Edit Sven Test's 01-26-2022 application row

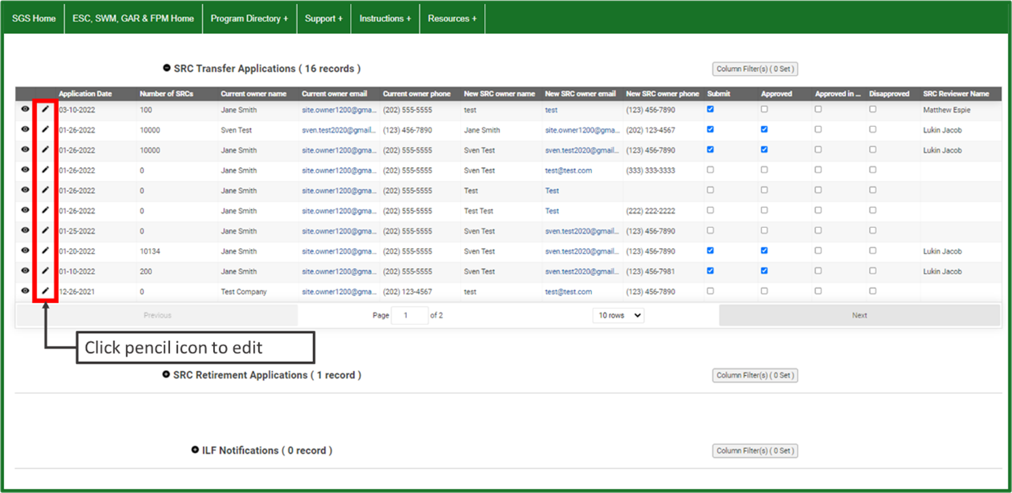tap(45, 129)
